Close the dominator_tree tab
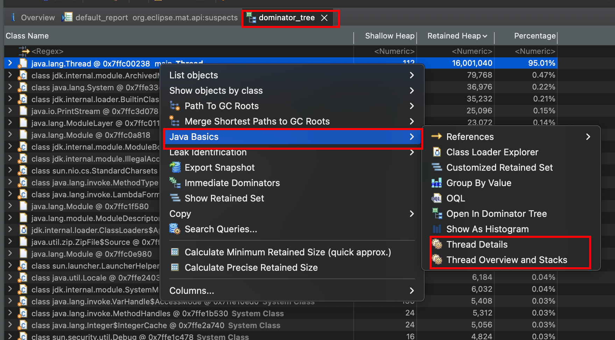Viewport: 615px width, 340px height. click(324, 18)
